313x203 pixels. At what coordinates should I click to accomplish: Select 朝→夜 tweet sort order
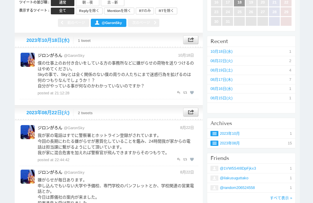88,3
